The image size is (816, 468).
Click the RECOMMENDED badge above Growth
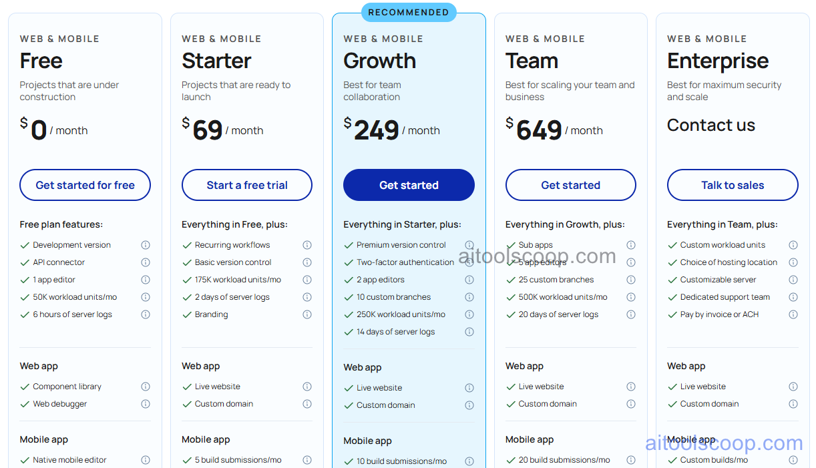[409, 12]
